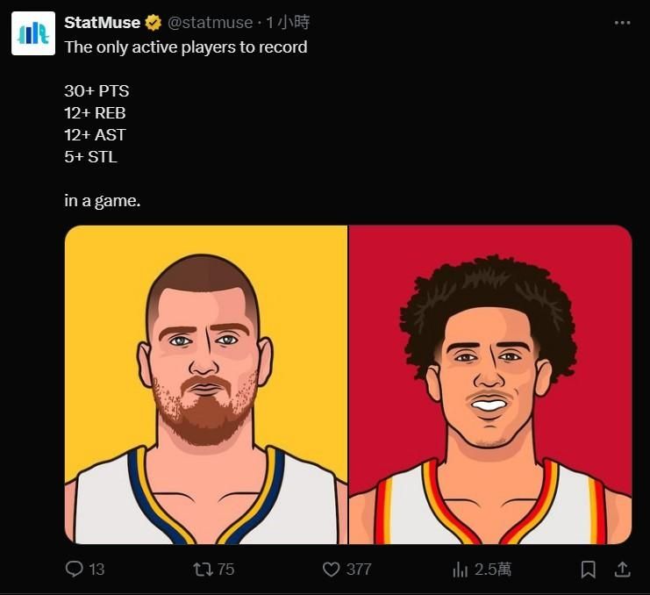The height and width of the screenshot is (595, 650).
Task: Click the repost arrows icon
Action: (204, 569)
